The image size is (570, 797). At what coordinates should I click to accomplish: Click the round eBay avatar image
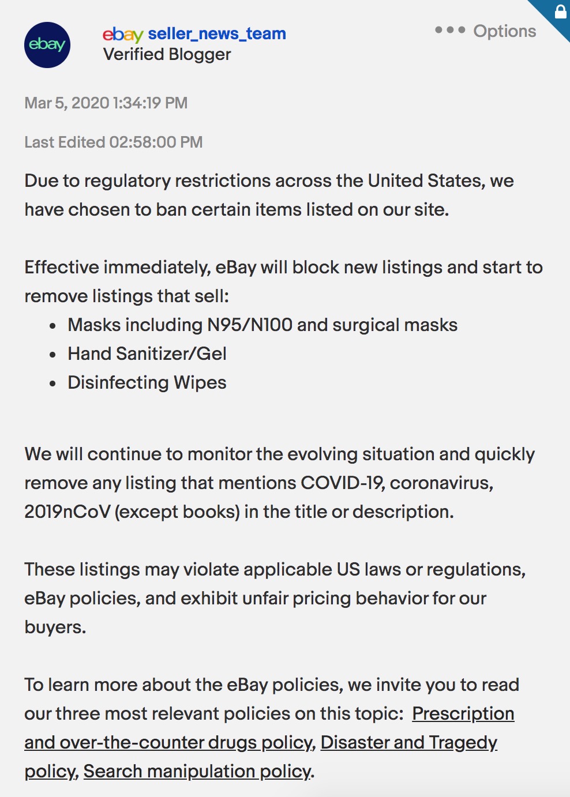pos(47,45)
